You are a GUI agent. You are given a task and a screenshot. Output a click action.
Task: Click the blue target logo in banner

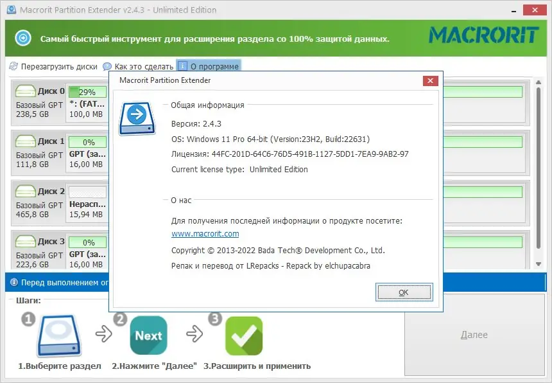point(23,38)
